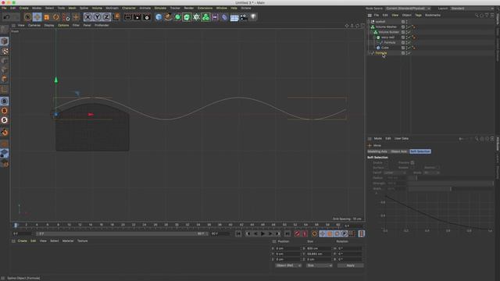Screen dimensions: 500x281
Task: Click the red Record Active Objects button
Action: pos(297,233)
